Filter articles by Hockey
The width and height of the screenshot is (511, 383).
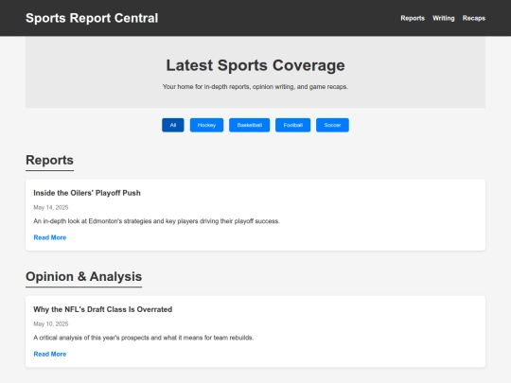click(206, 125)
